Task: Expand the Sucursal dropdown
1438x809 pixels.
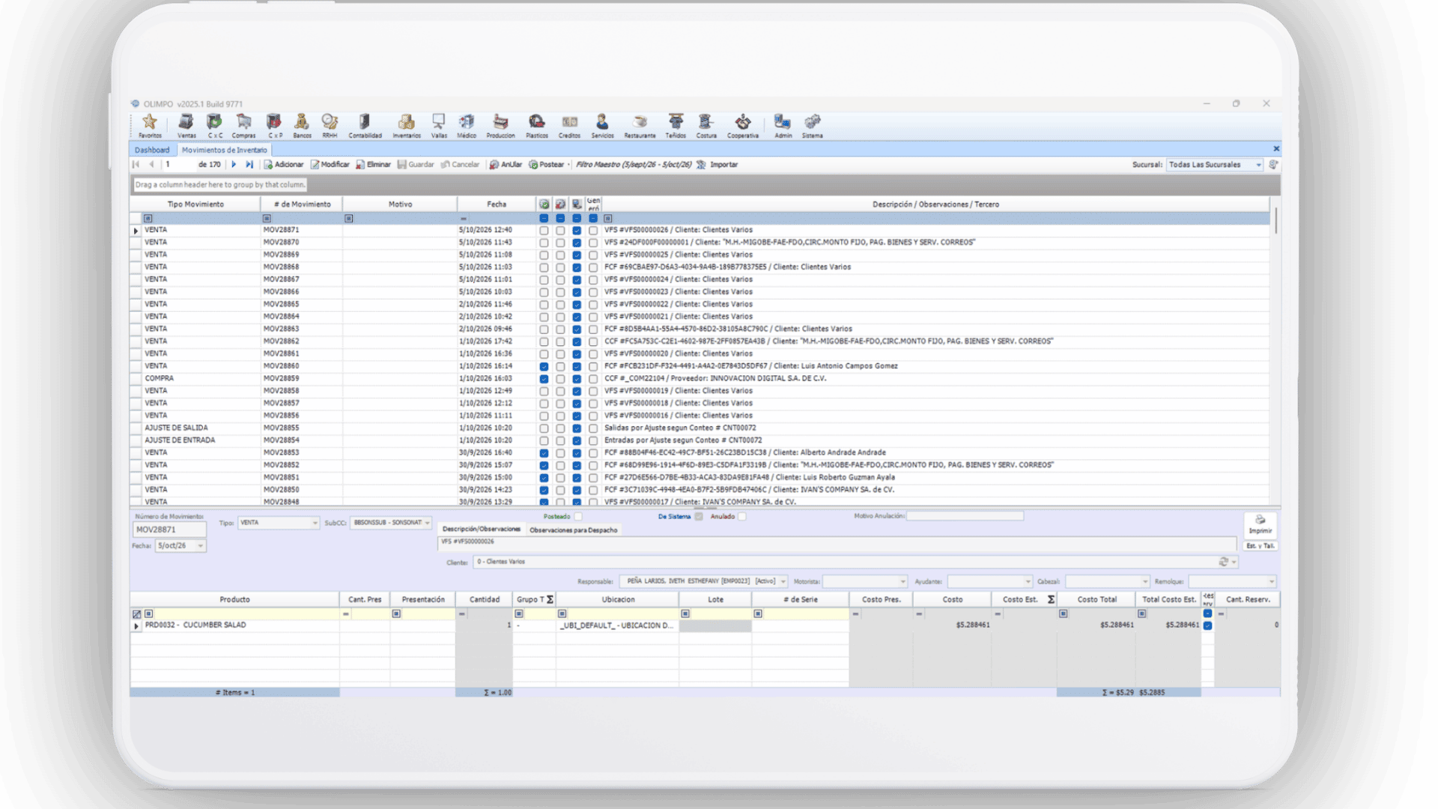Action: [1258, 165]
